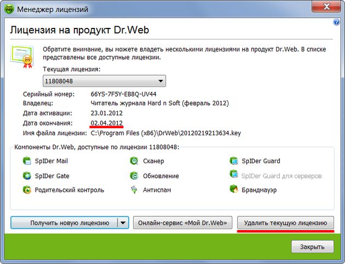The width and height of the screenshot is (345, 264).
Task: Click Удалить текущую лицензию button
Action: tap(285, 223)
